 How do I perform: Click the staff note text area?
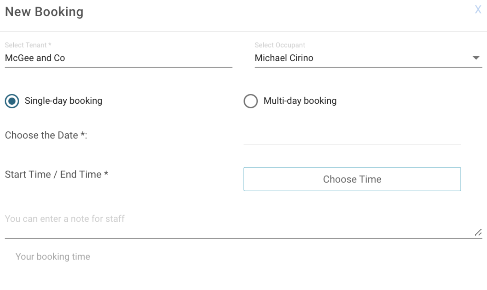click(x=228, y=224)
